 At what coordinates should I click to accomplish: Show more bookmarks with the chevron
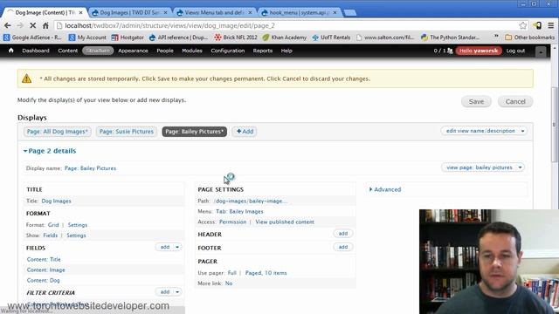pos(496,37)
